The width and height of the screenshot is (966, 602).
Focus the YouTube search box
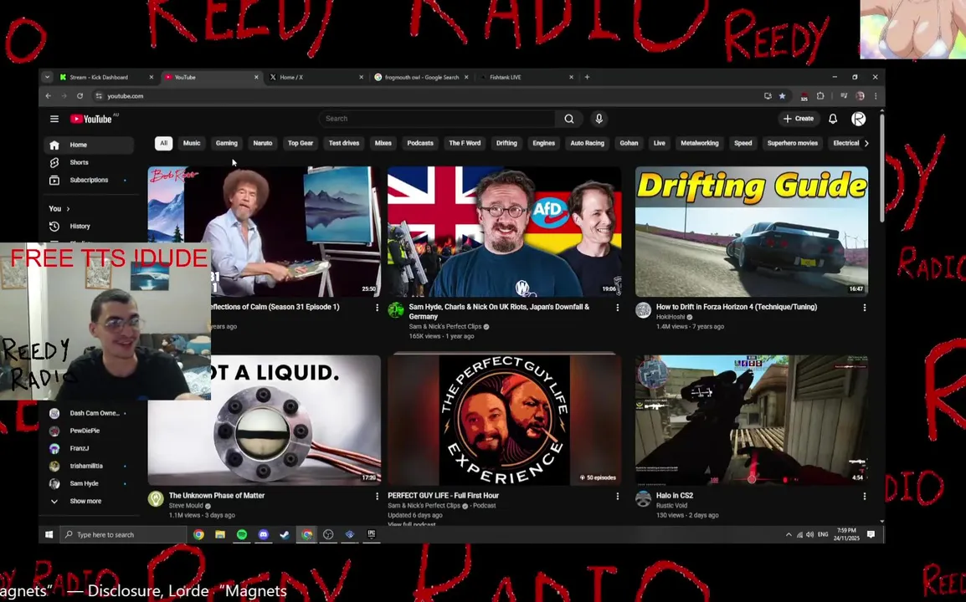point(437,119)
